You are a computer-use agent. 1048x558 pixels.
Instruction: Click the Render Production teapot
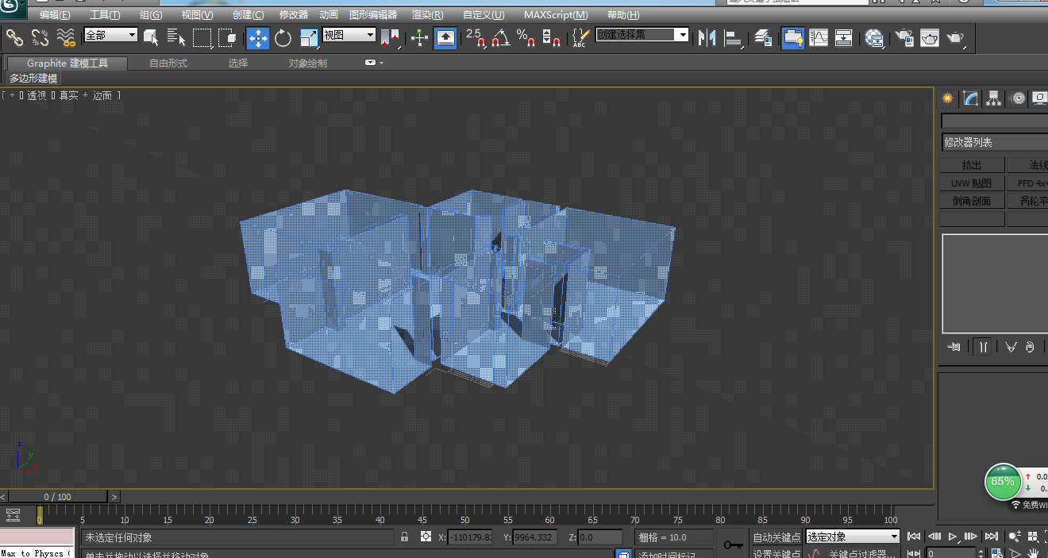(x=955, y=37)
